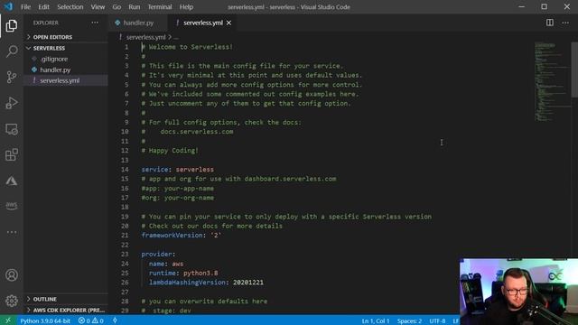Open the Search view icon
The width and height of the screenshot is (578, 325).
(x=12, y=51)
